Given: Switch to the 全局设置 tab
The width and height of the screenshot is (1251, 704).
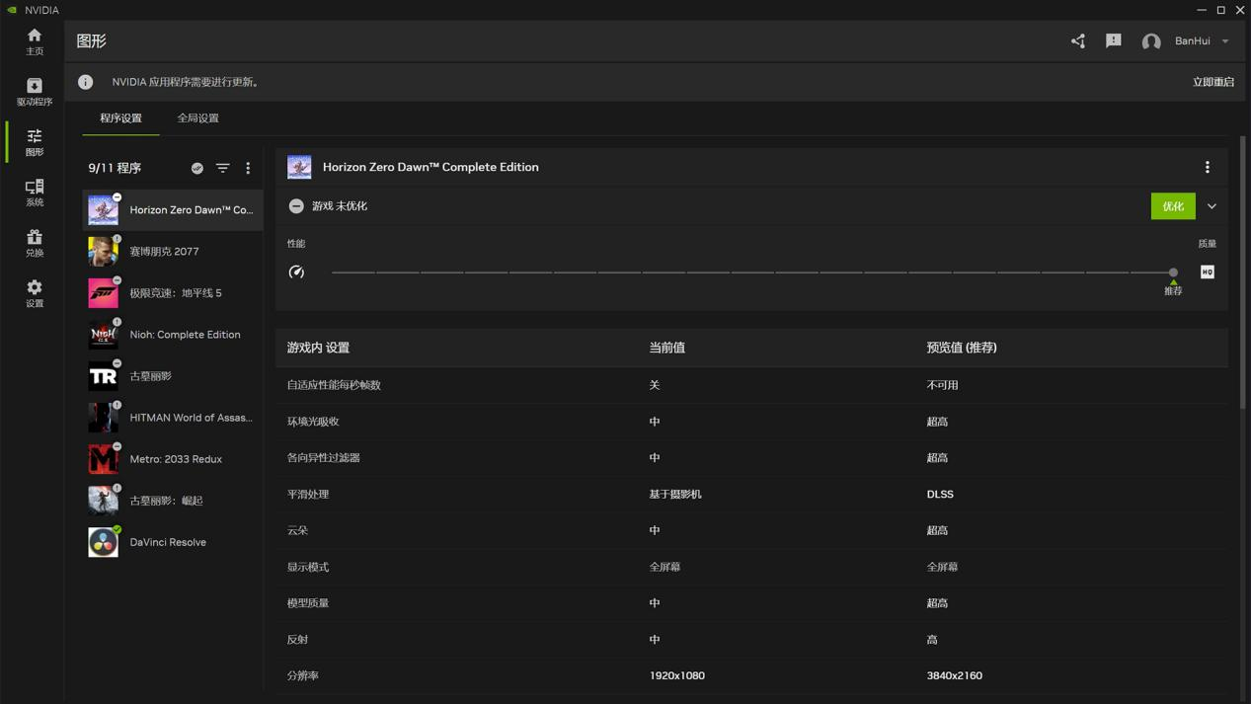Looking at the screenshot, I should coord(197,118).
